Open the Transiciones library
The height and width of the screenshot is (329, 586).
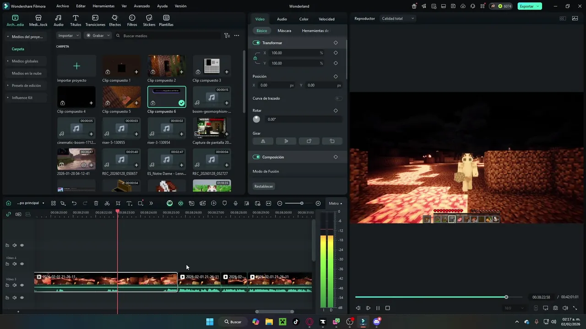click(95, 20)
